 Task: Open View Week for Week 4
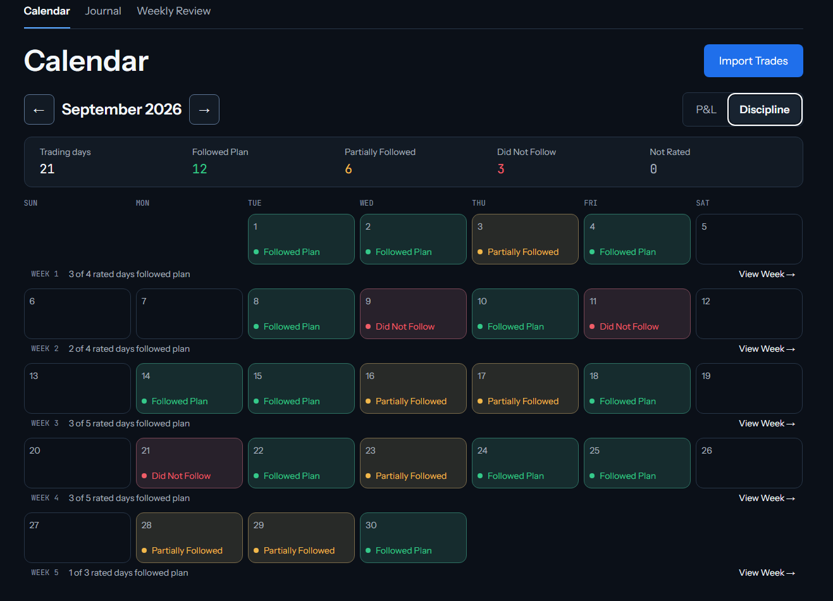tap(767, 498)
